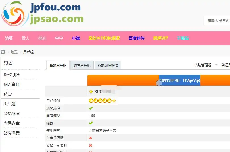This screenshot has height=152, width=230.
Task: Open 積分 in settings sidebar
Action: pos(8,94)
